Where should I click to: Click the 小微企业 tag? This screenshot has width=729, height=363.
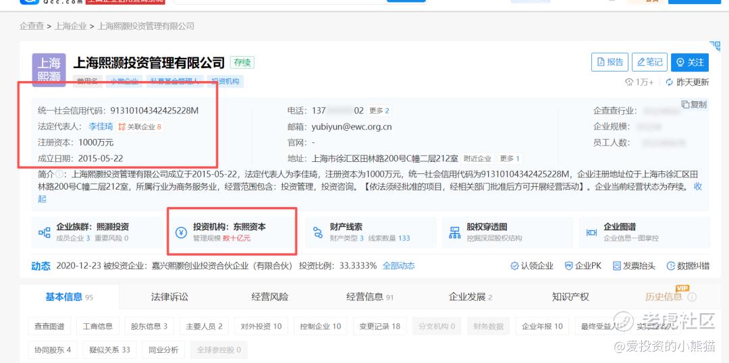(x=124, y=82)
